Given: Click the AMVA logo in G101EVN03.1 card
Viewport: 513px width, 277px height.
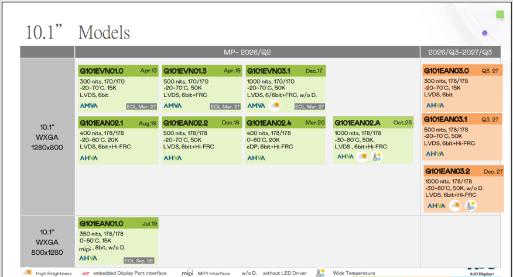Looking at the screenshot, I should coord(256,106).
